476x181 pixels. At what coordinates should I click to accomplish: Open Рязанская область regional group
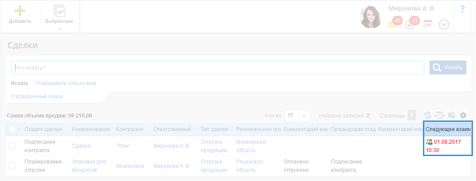point(249,166)
